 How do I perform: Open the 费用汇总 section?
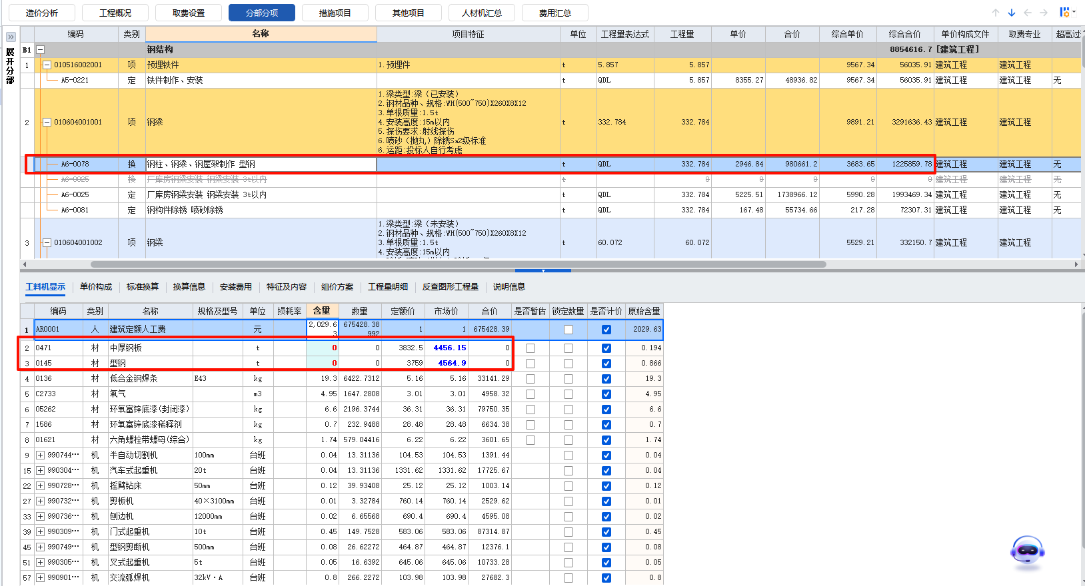pyautogui.click(x=554, y=13)
